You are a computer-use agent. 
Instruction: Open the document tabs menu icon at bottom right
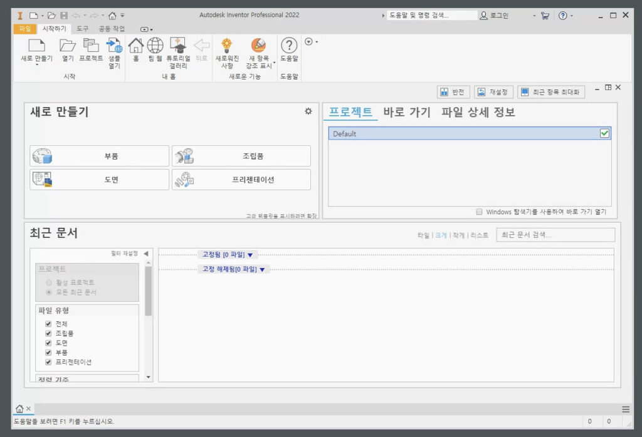click(626, 409)
